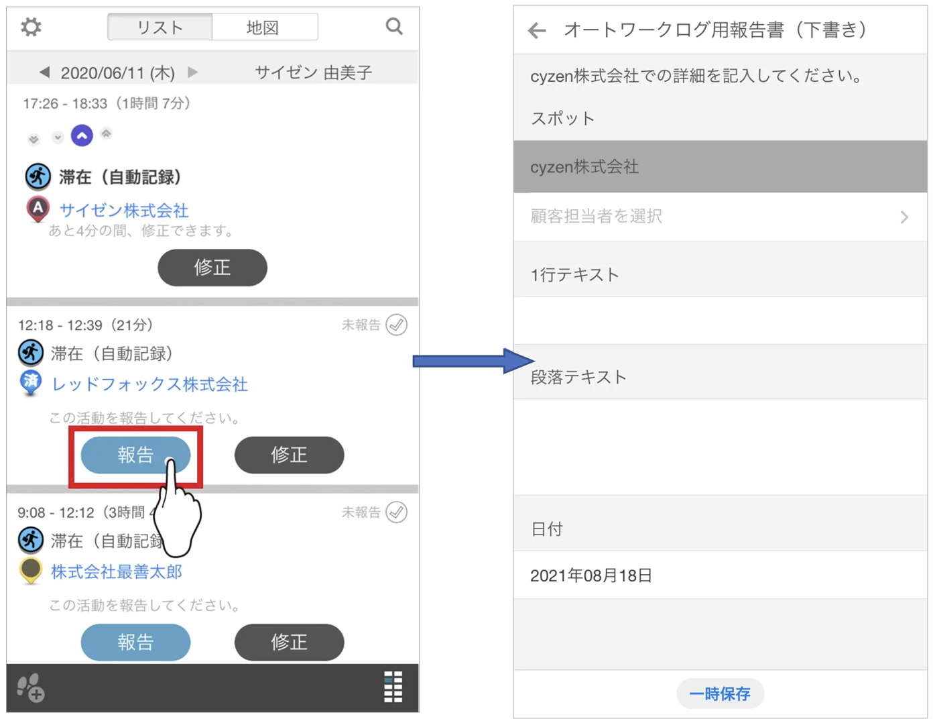Switch to the リスト tab
Image resolution: width=933 pixels, height=727 pixels.
point(160,27)
